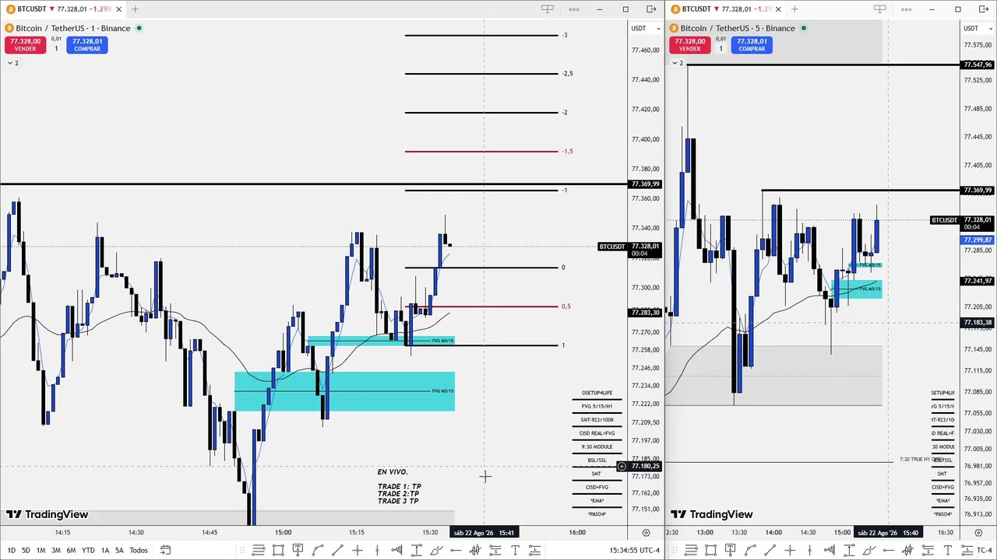Viewport: 997px width, 560px height.
Task: Select Fib retracement tool in right window toolbar
Action: (691, 551)
